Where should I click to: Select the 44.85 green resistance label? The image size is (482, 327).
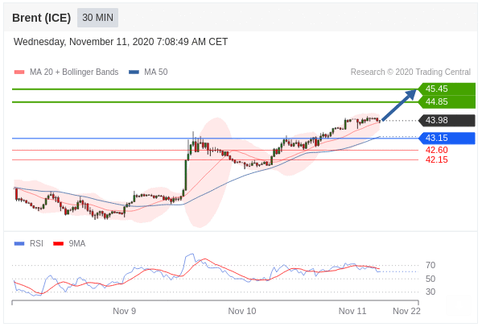tap(447, 101)
